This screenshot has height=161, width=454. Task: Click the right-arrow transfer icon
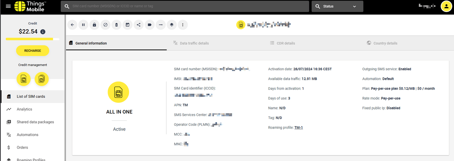pyautogui.click(x=160, y=25)
